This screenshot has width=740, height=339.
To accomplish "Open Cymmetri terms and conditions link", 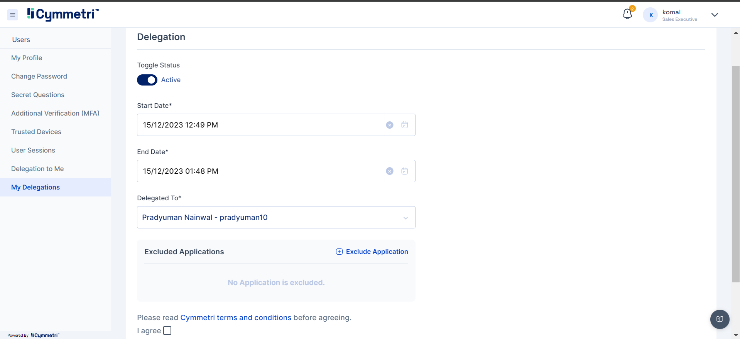I will pos(236,317).
